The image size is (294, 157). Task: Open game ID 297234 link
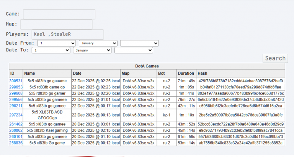(16, 115)
